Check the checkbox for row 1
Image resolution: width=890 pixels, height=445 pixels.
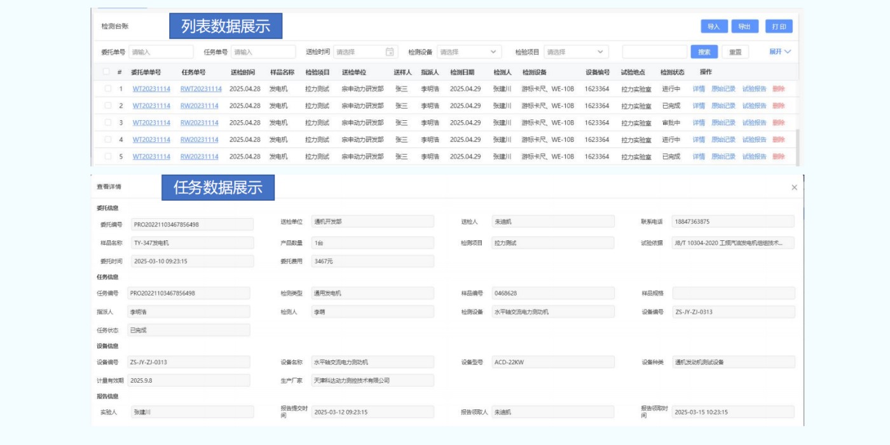pyautogui.click(x=107, y=89)
